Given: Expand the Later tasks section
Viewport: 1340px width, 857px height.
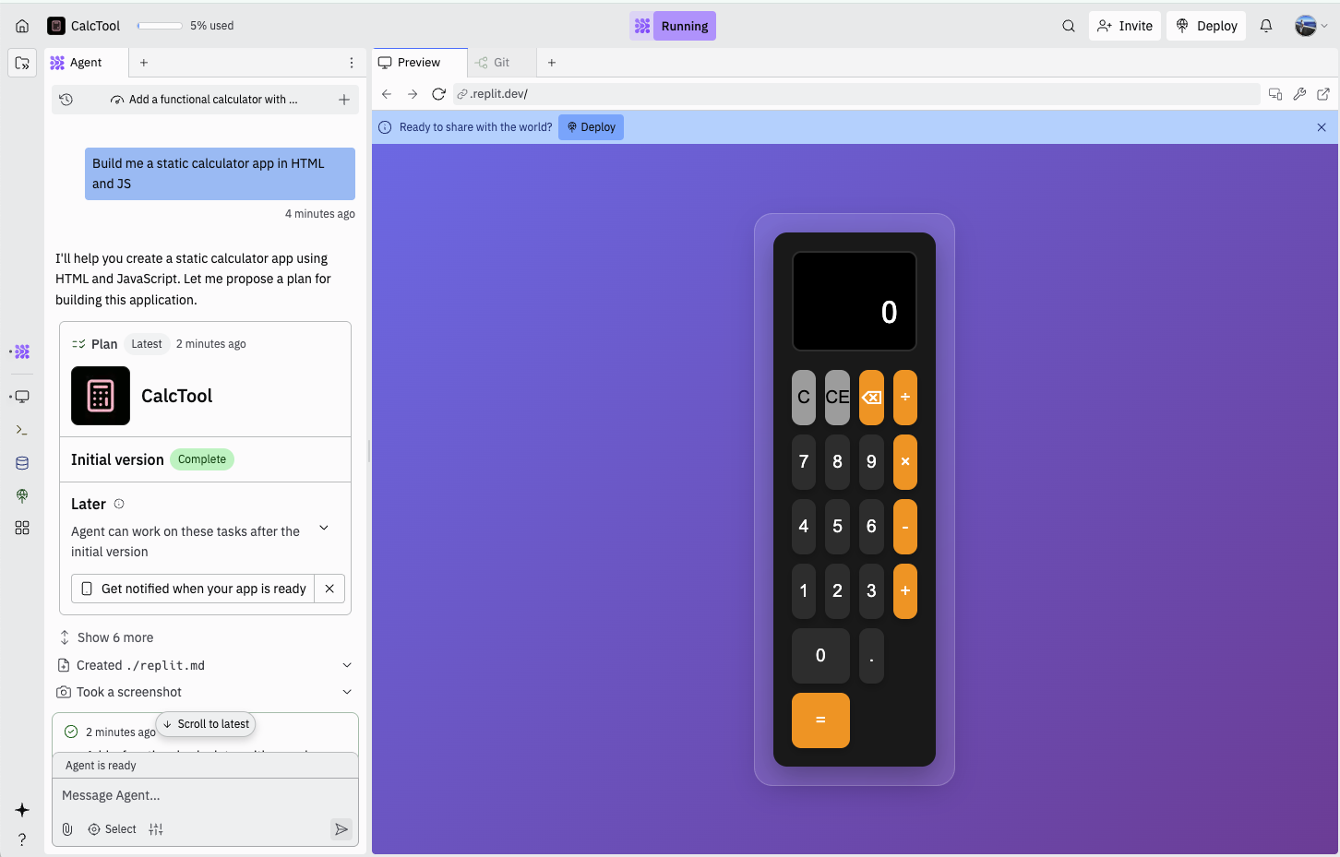Looking at the screenshot, I should click(x=324, y=528).
